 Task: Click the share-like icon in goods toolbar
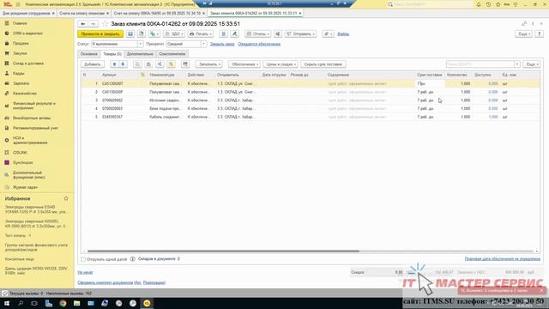[160, 64]
